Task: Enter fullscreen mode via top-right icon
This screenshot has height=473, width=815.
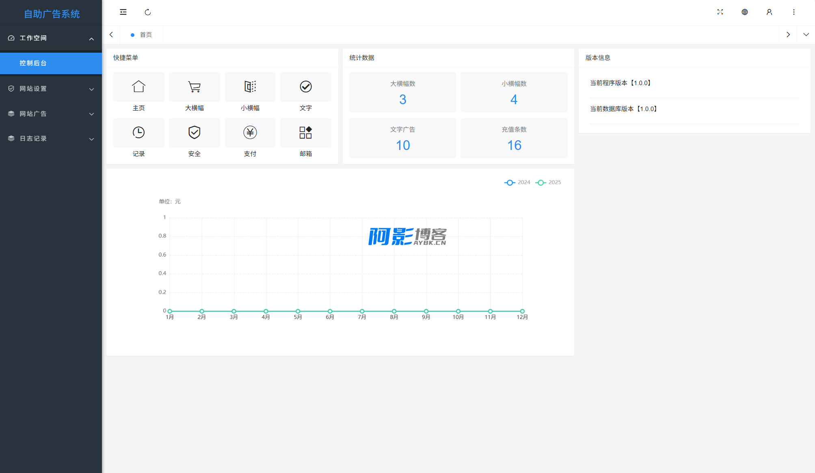Action: pyautogui.click(x=720, y=12)
